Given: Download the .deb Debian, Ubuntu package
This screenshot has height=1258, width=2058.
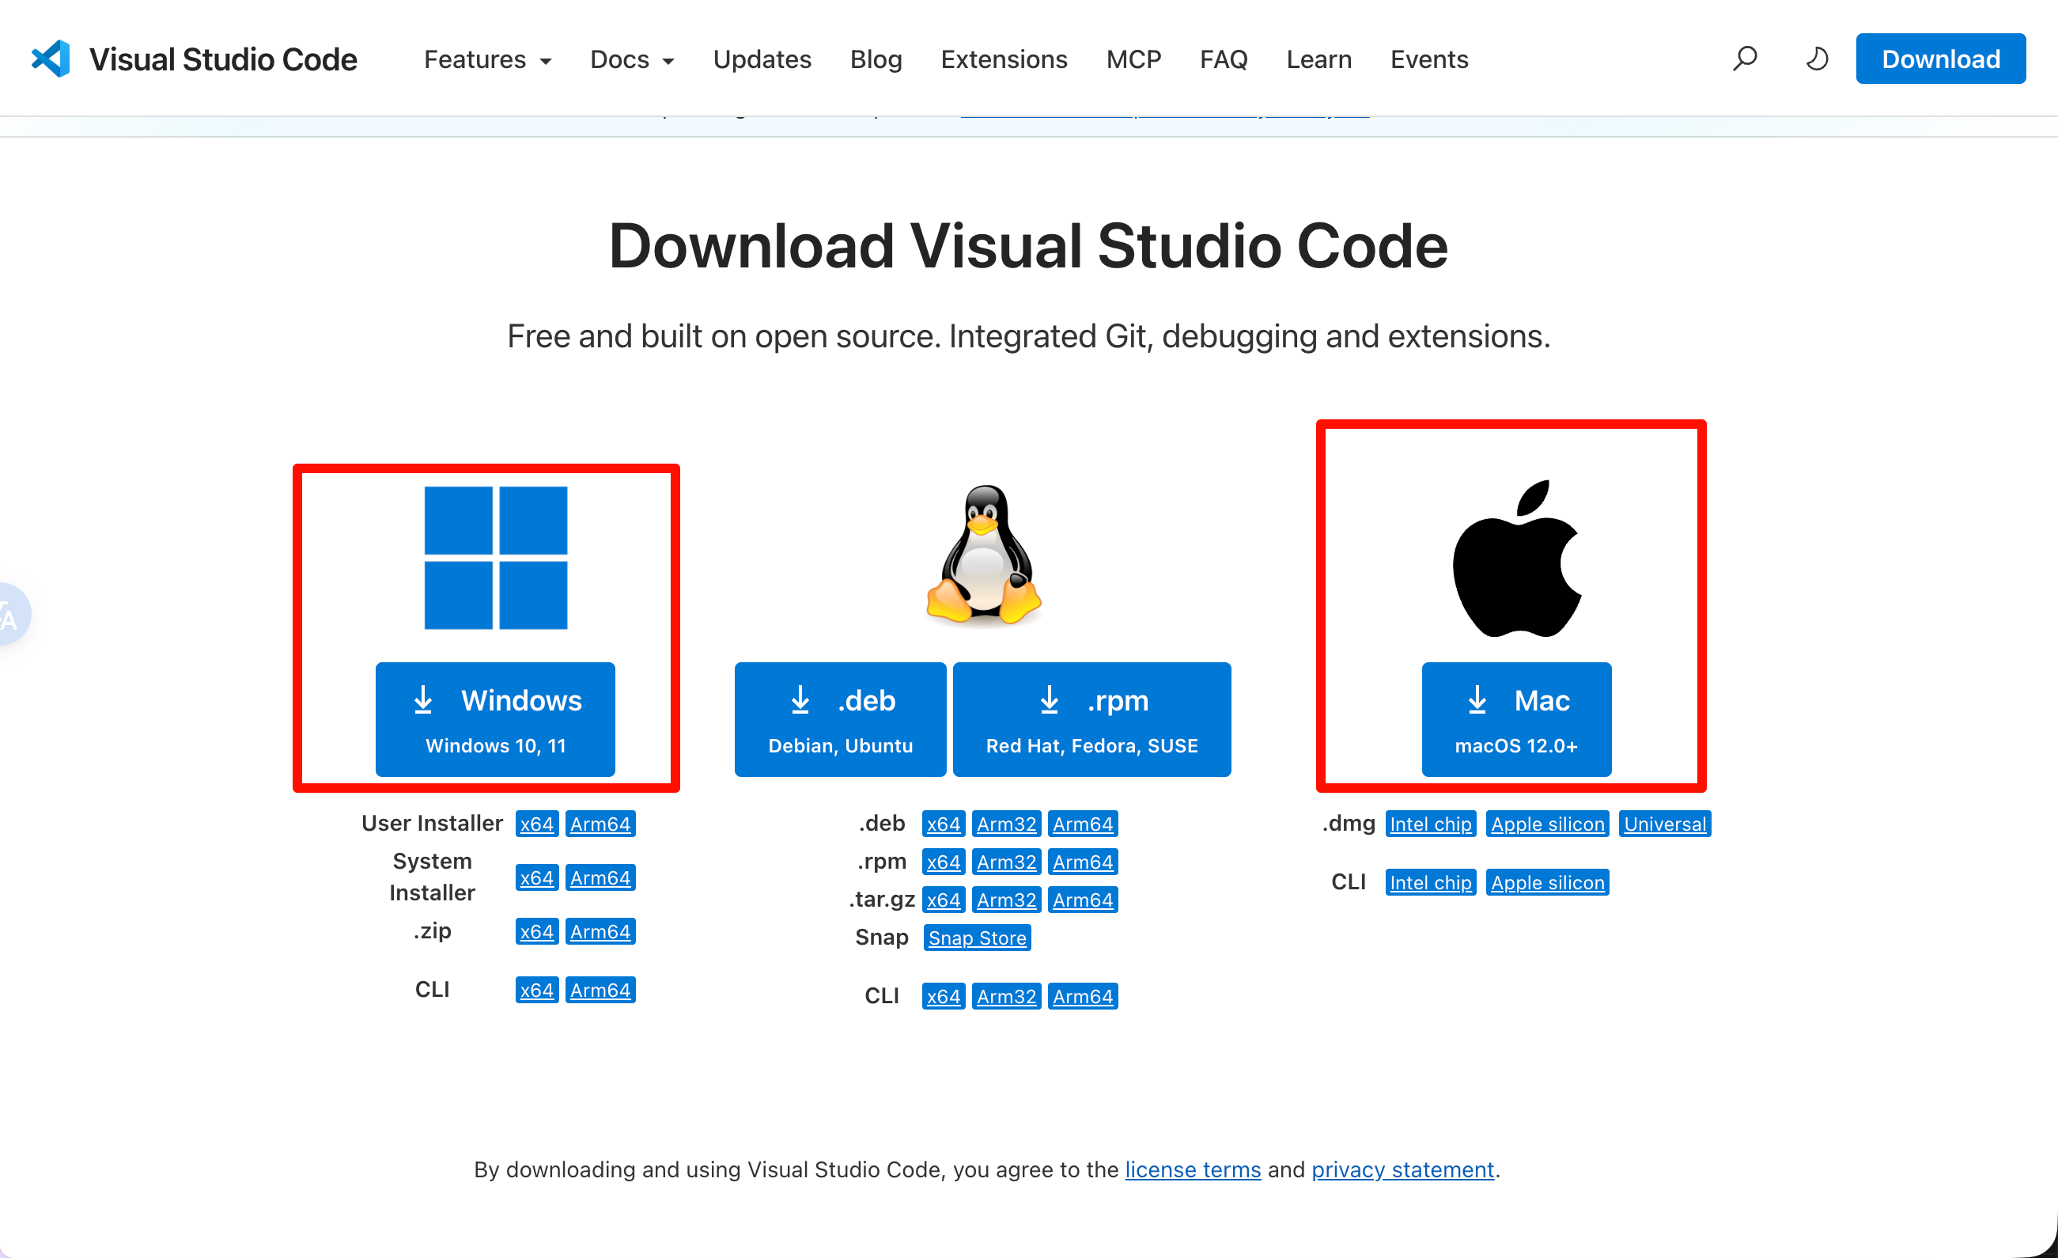Looking at the screenshot, I should pyautogui.click(x=840, y=719).
